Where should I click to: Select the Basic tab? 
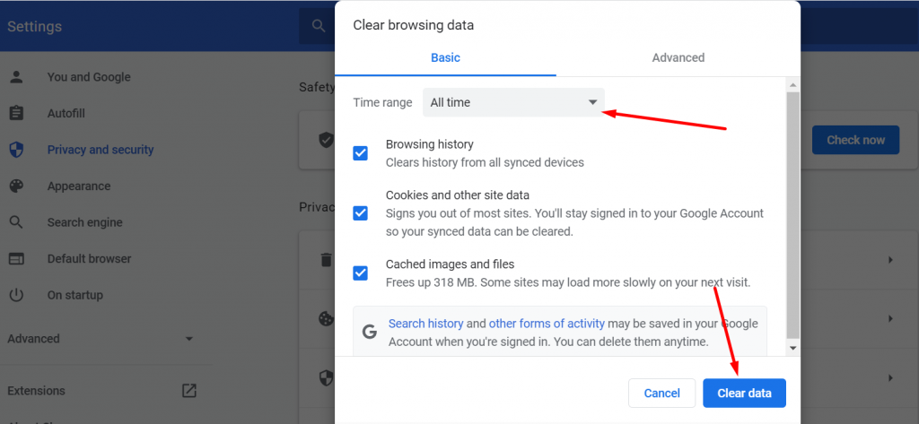[x=445, y=57]
